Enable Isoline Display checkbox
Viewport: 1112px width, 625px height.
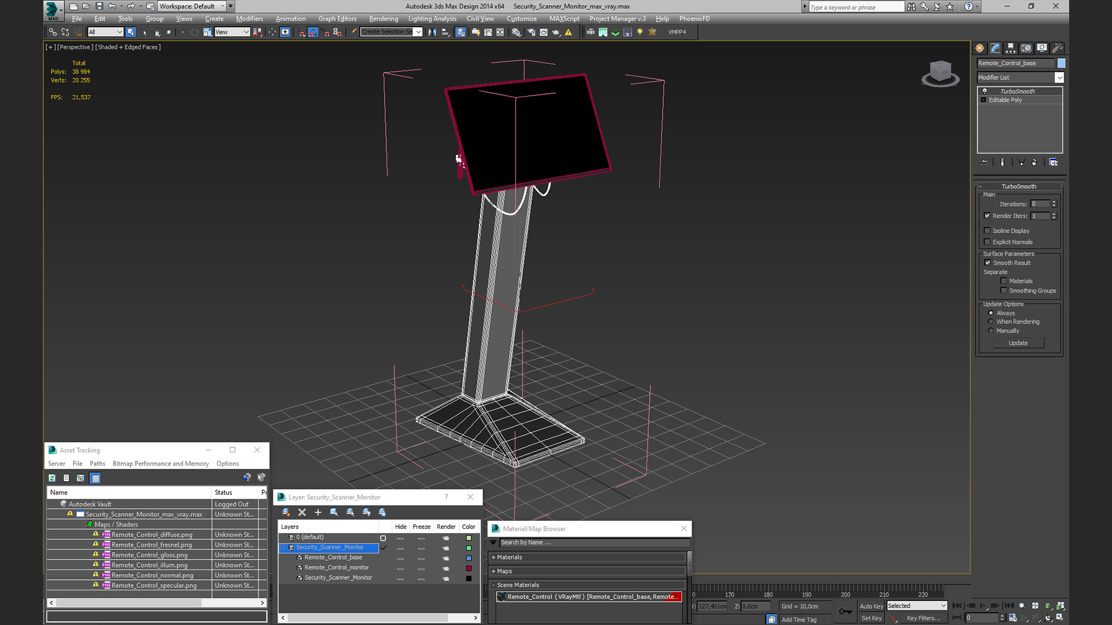pyautogui.click(x=987, y=231)
